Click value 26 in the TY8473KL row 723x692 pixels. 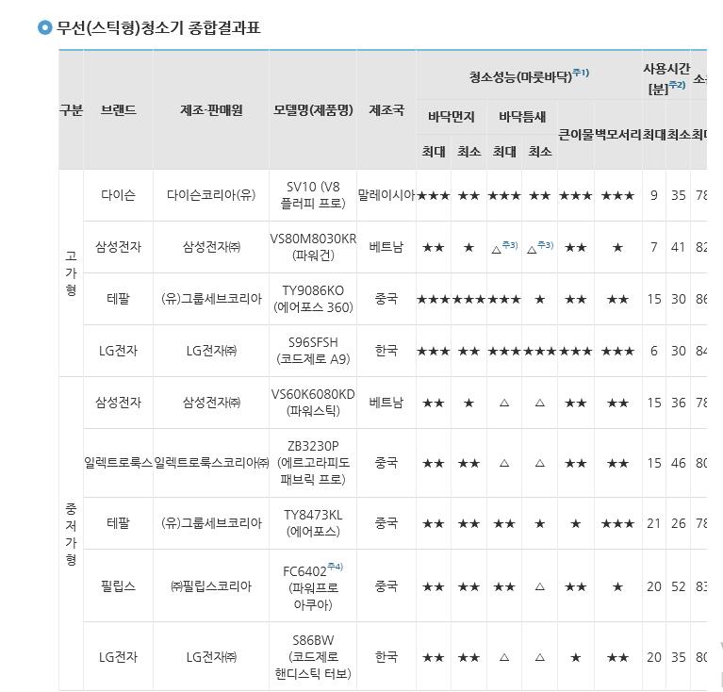(679, 523)
